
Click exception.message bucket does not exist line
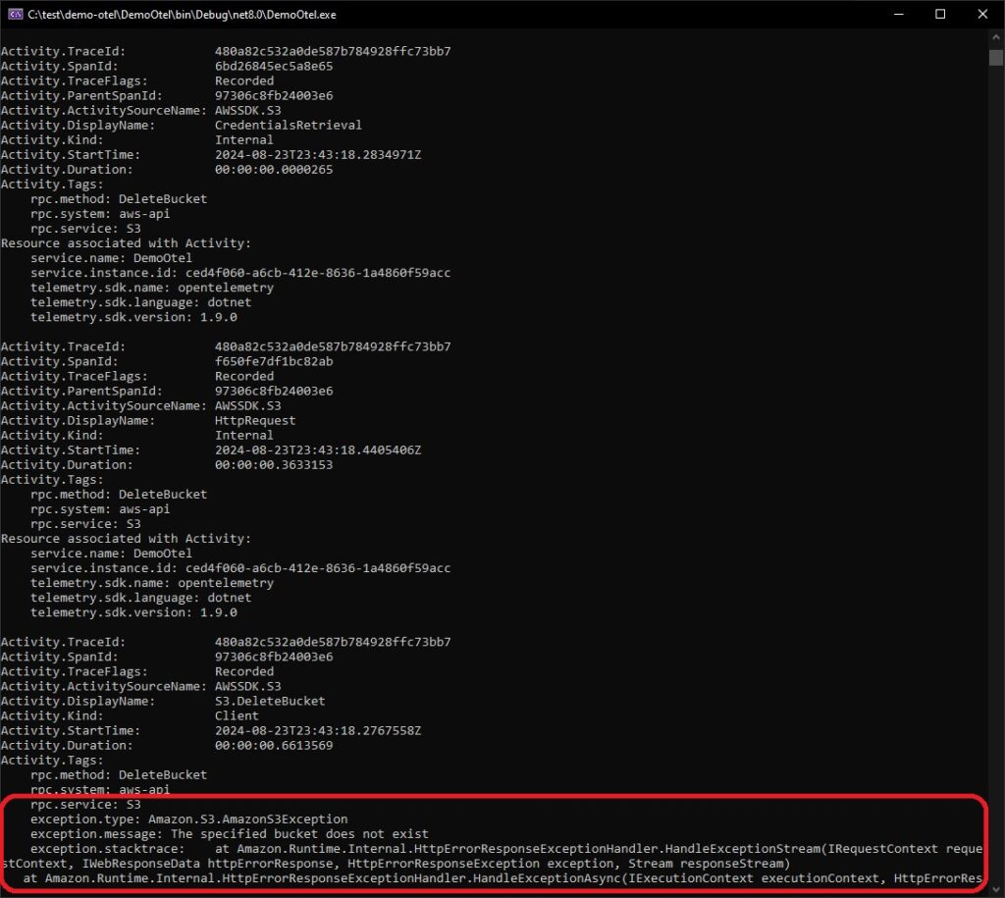click(x=230, y=834)
